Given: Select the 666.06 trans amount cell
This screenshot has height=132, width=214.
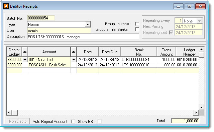Looking at the screenshot, I should point(167,65).
